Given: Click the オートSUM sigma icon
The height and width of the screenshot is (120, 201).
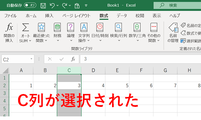Looking at the screenshot, I should pos(25,27).
